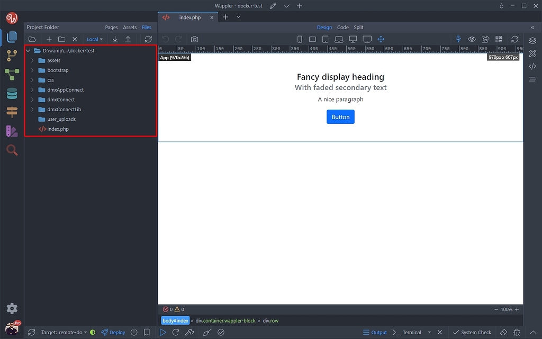Select index.php in file tree
Image resolution: width=542 pixels, height=339 pixels.
tap(58, 129)
